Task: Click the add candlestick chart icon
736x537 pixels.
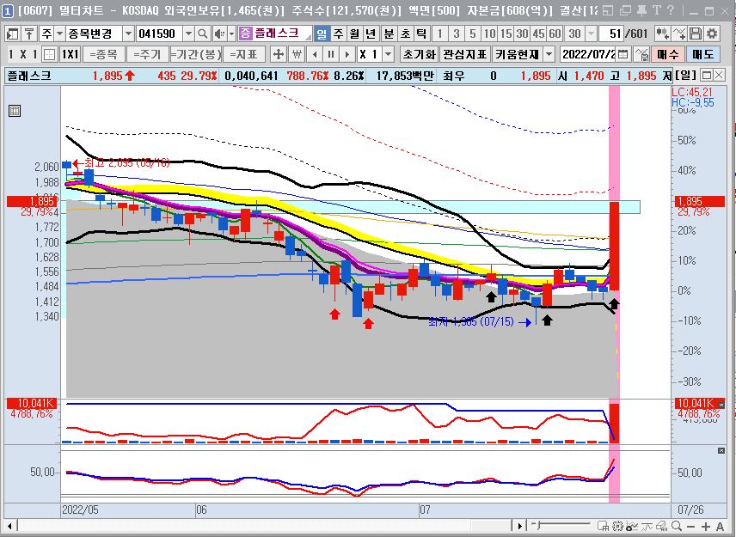Action: pos(662,34)
